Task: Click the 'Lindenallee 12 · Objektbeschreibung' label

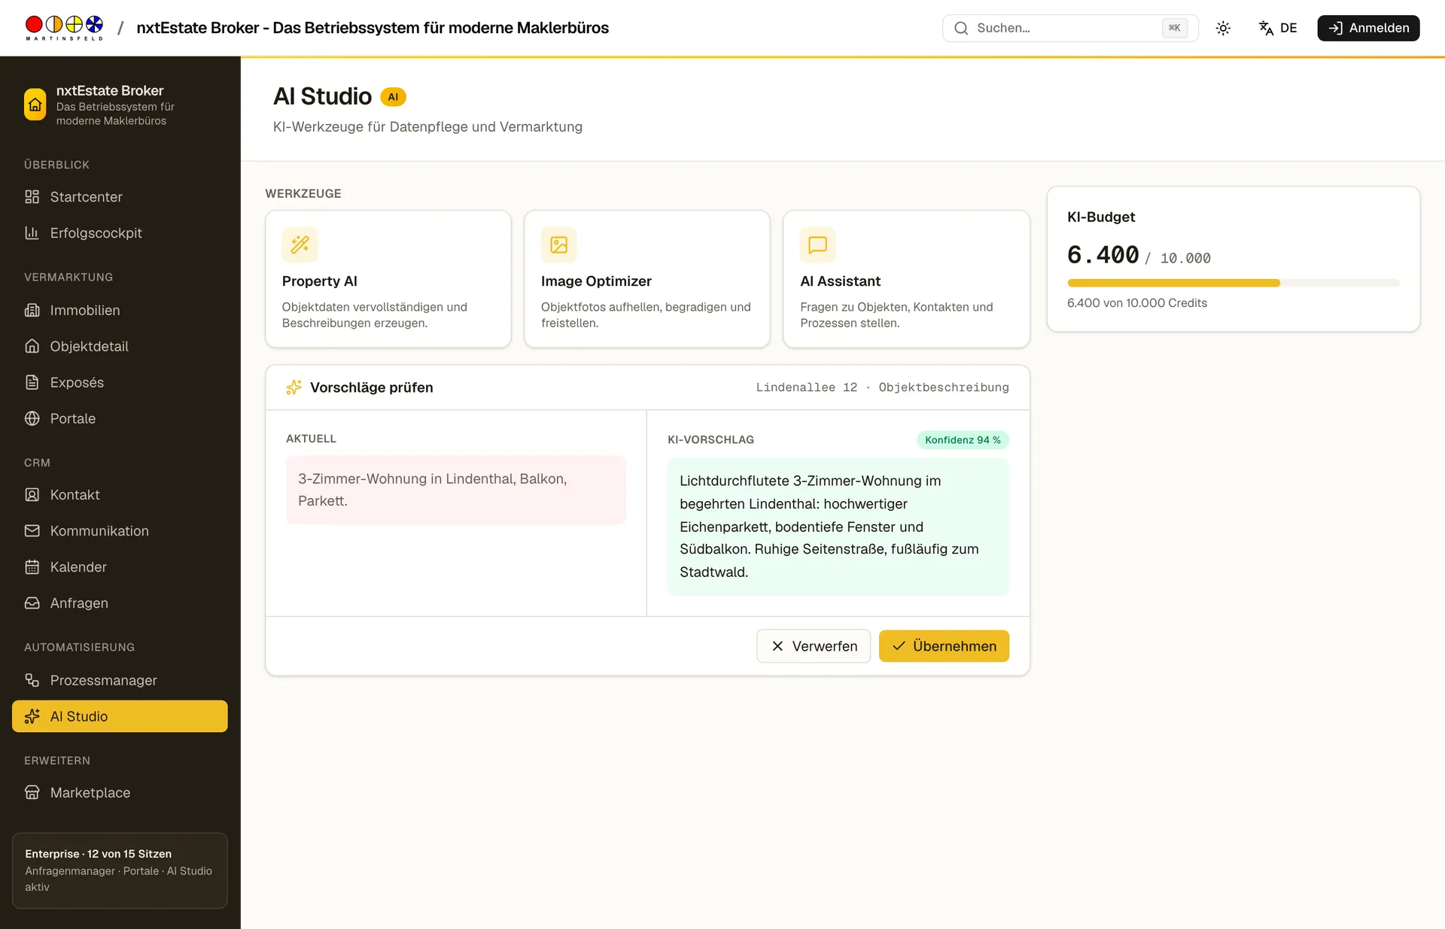Action: [882, 387]
